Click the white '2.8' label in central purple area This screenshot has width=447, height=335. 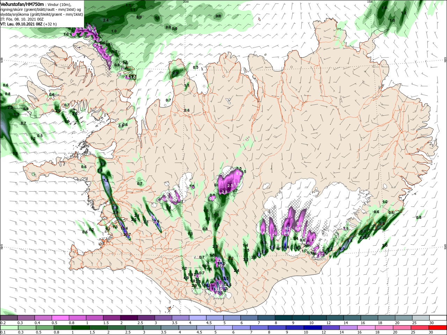[225, 192]
